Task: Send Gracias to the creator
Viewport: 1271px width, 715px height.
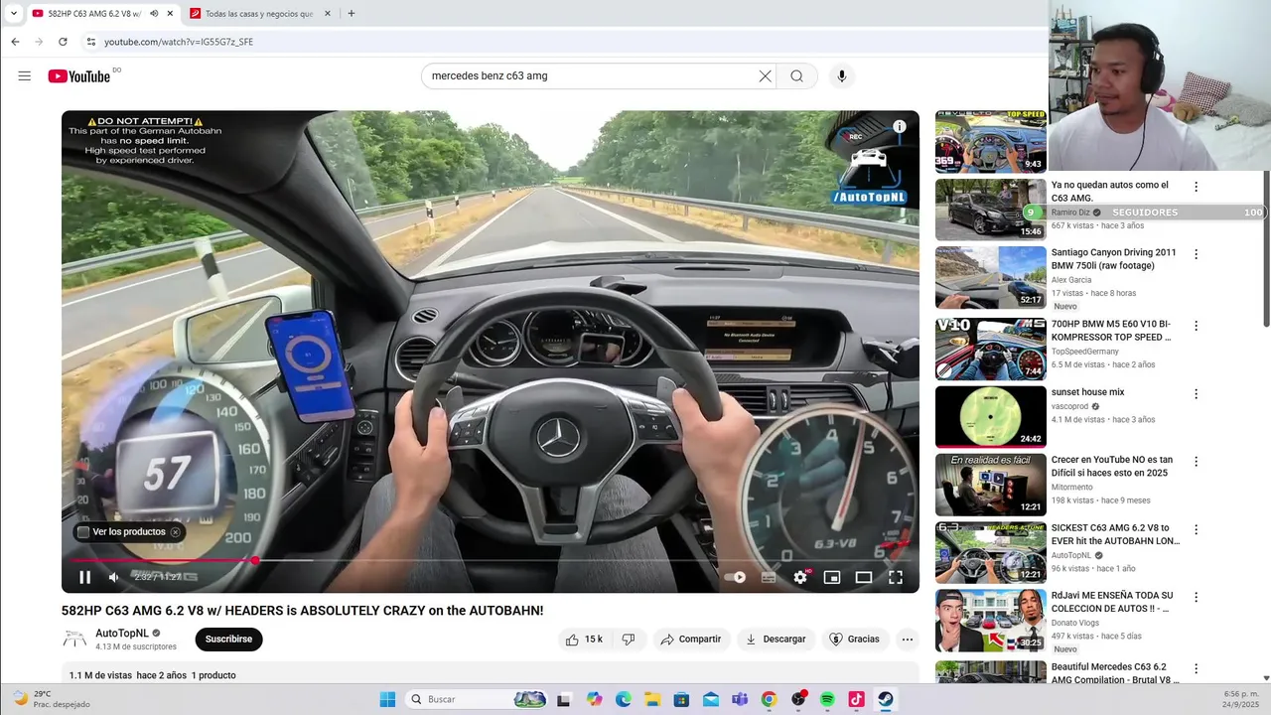Action: [854, 640]
